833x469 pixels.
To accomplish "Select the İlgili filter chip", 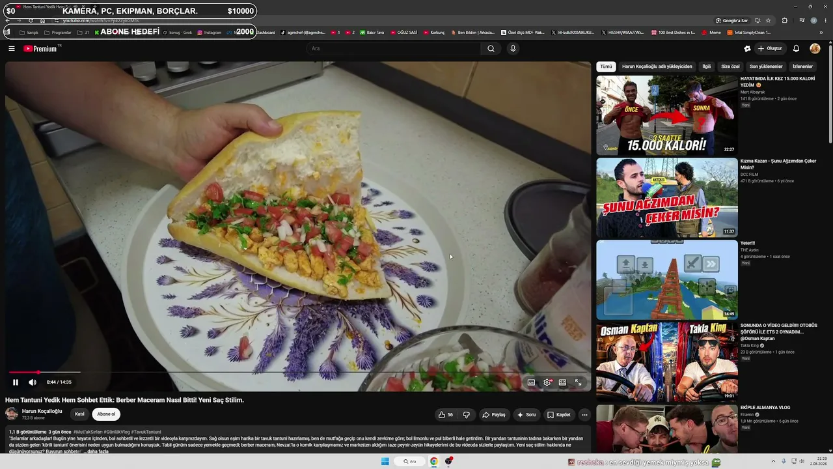I will click(x=707, y=66).
